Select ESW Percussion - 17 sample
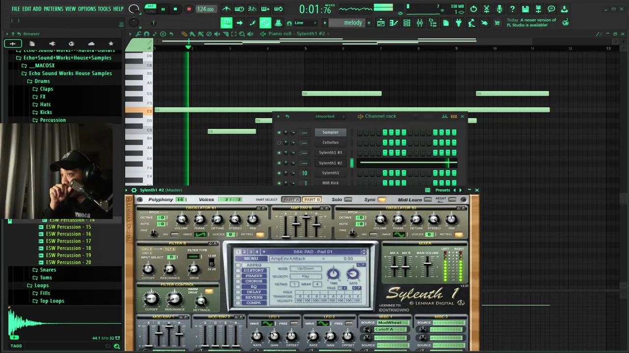629x353 pixels. pos(68,241)
